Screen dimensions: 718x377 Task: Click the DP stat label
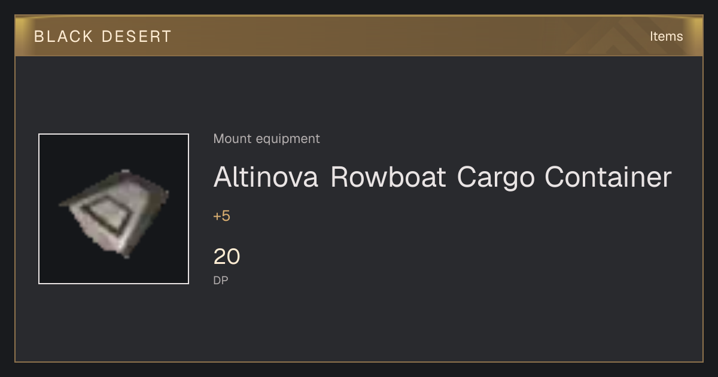[x=221, y=280]
